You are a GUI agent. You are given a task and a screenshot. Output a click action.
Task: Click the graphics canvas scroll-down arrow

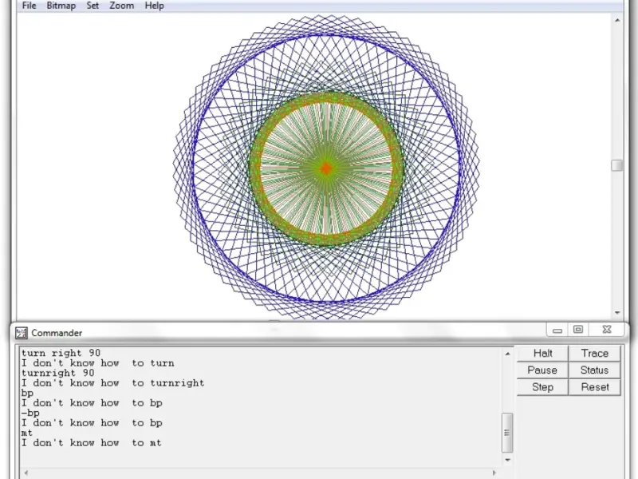[x=617, y=313]
